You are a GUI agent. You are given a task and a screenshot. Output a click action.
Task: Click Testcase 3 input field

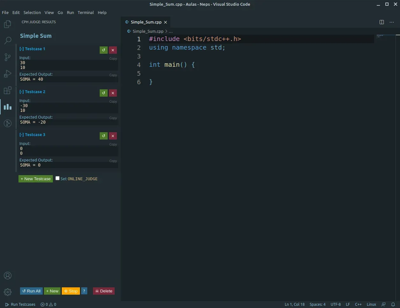68,151
